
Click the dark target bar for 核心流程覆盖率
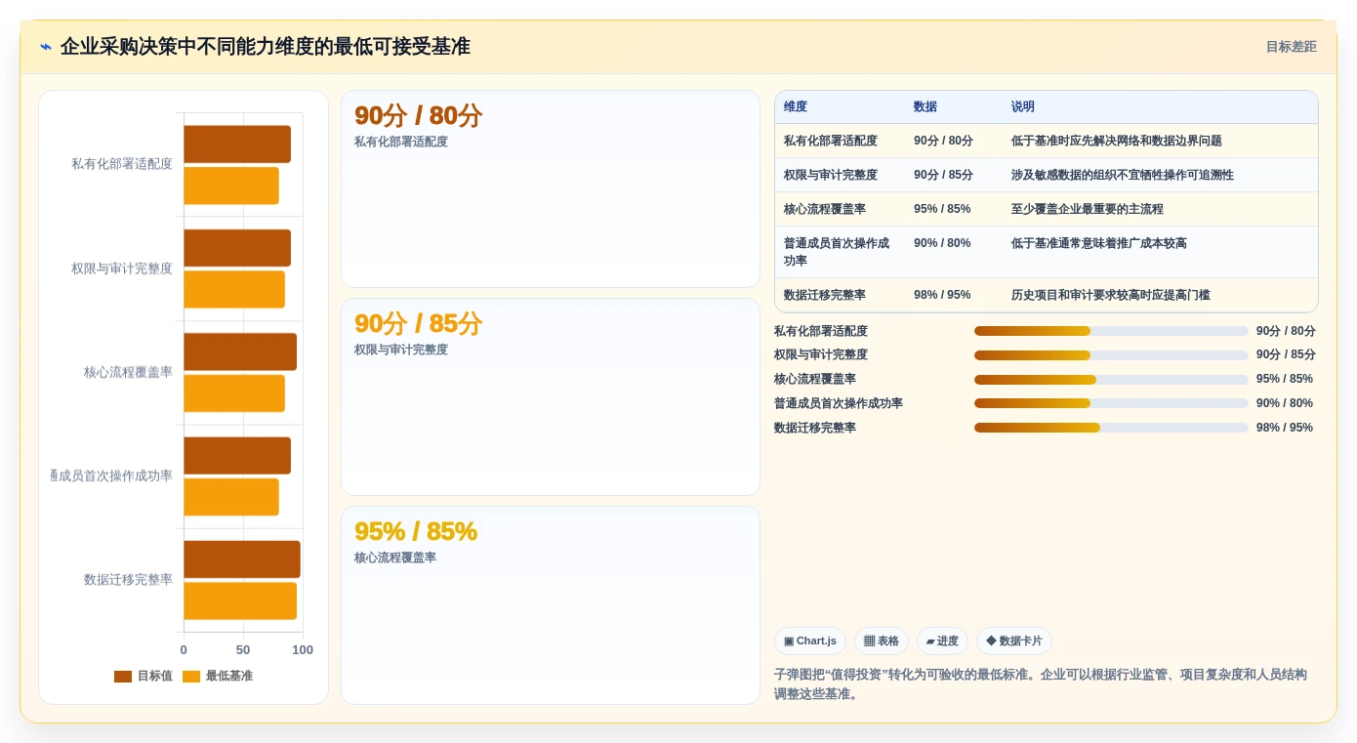pos(240,351)
